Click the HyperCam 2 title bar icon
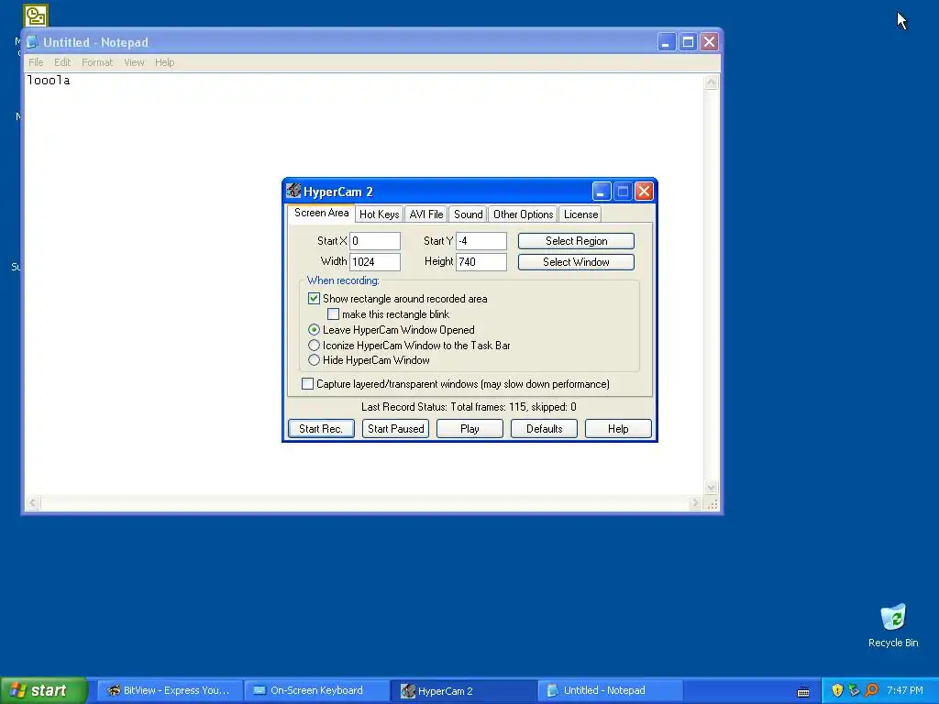Viewport: 939px width, 704px height. tap(293, 191)
